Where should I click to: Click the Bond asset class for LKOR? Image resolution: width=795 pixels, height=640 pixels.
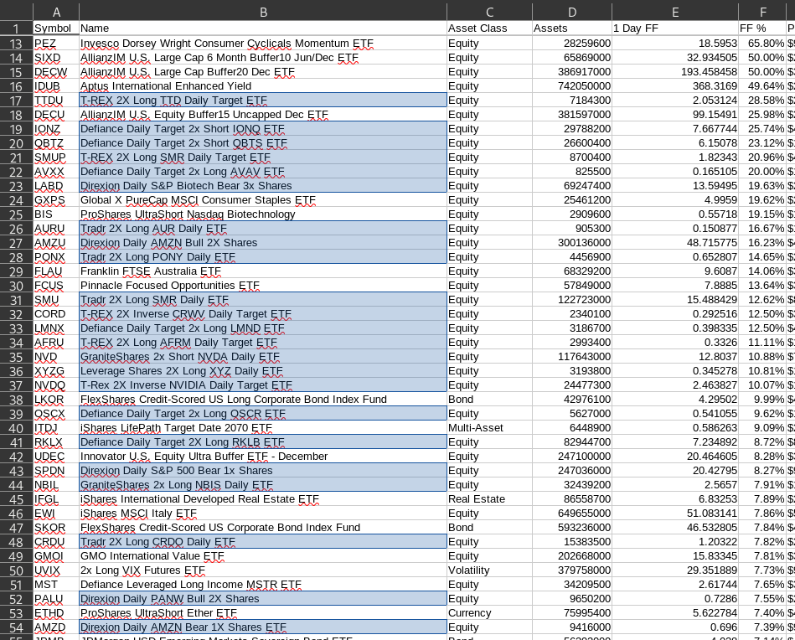(x=489, y=400)
